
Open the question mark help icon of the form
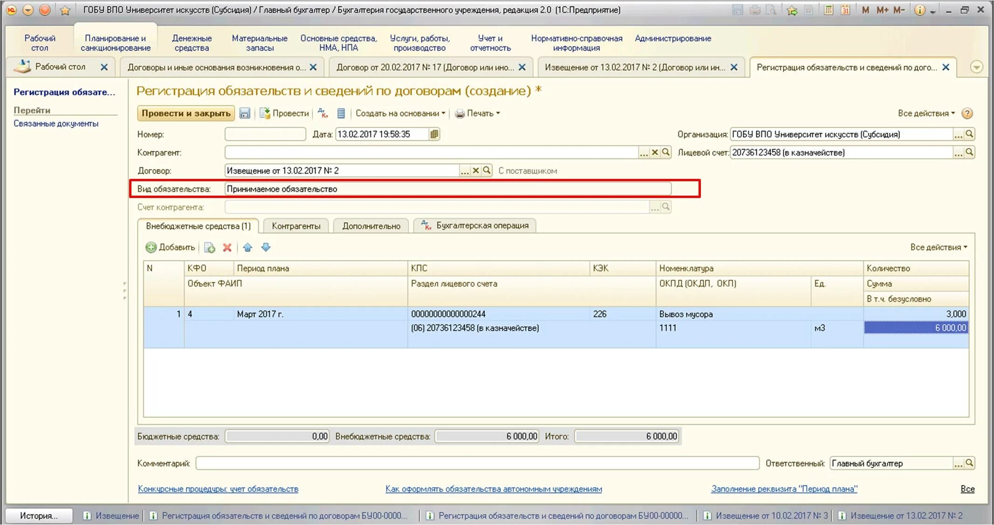pyautogui.click(x=967, y=113)
